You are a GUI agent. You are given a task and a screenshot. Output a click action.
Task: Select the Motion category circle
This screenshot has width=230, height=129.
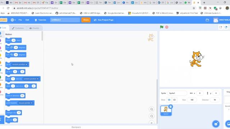coord(1,33)
